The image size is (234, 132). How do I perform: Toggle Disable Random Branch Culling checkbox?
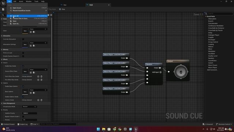23,56
